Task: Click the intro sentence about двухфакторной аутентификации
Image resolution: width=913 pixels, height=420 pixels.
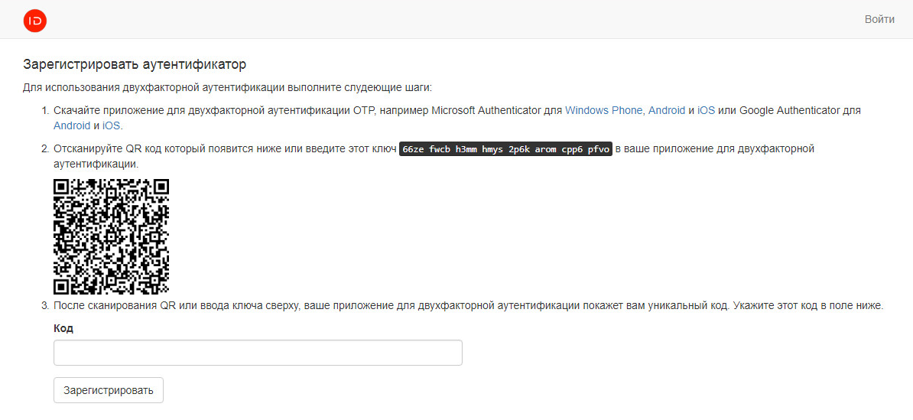Action: tap(228, 87)
